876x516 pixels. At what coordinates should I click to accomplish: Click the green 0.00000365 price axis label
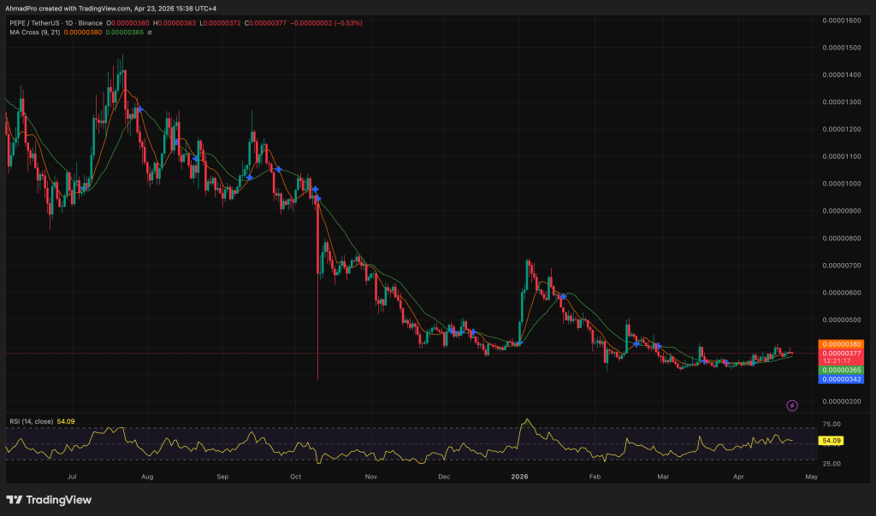coord(839,369)
